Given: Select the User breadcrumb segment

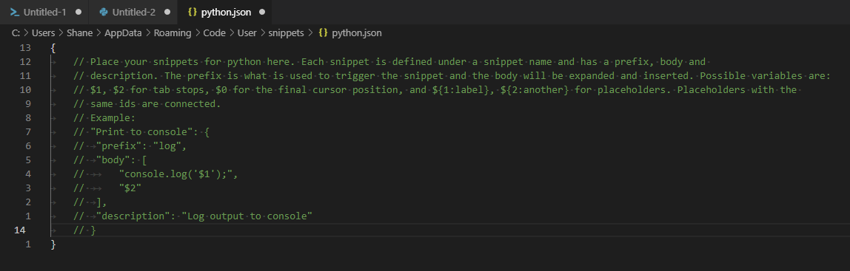Looking at the screenshot, I should [247, 33].
